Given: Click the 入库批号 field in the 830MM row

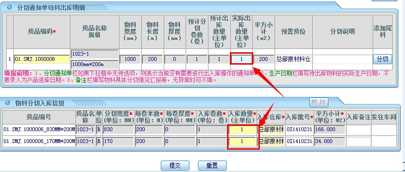Looking at the screenshot, I should tap(299, 129).
